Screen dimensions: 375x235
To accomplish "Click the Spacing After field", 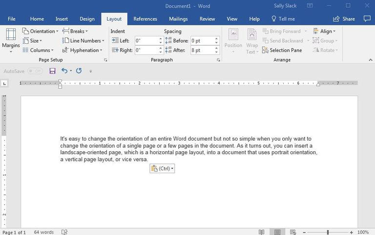I will [202, 50].
